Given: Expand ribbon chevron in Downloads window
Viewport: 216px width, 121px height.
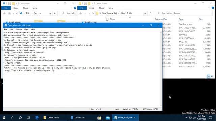Looking at the screenshot, I should pos(71,8).
